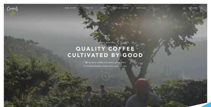This screenshot has width=211, height=107.
Task: Click the Quality Coffee headline line
Action: [x=105, y=49]
